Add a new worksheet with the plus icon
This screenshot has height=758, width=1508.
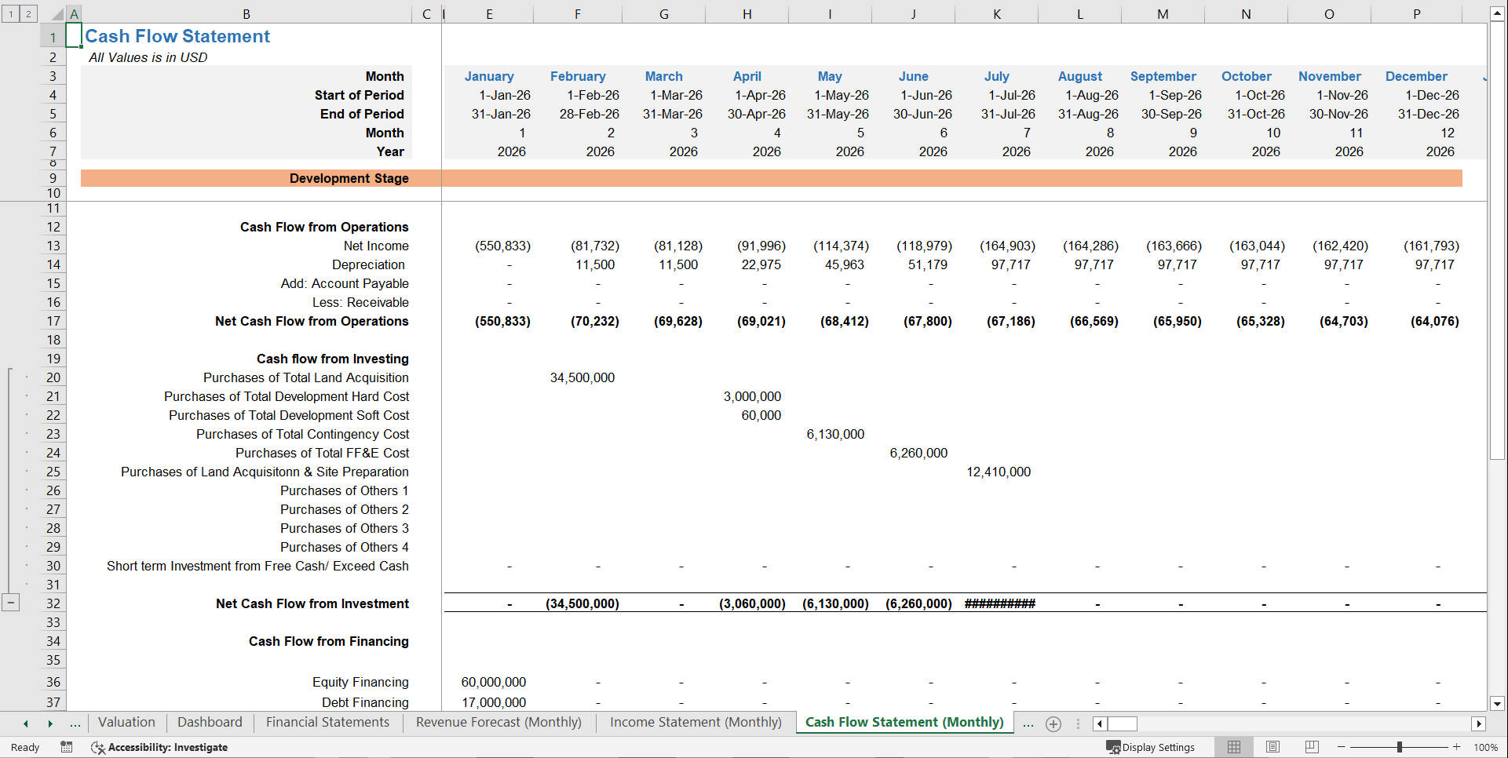pos(1053,723)
